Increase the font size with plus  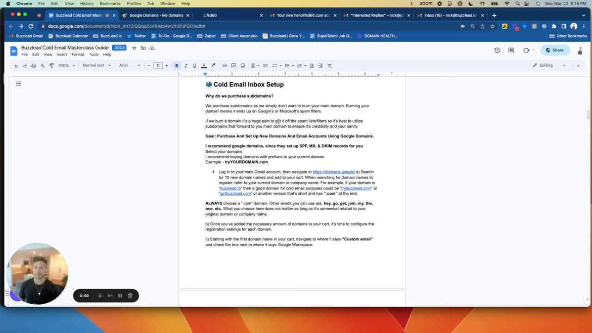[166, 66]
